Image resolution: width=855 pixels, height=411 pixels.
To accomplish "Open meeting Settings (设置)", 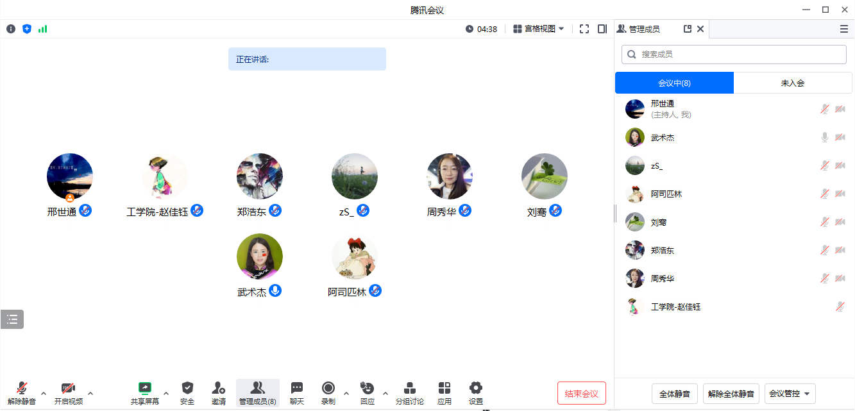I will (x=475, y=393).
